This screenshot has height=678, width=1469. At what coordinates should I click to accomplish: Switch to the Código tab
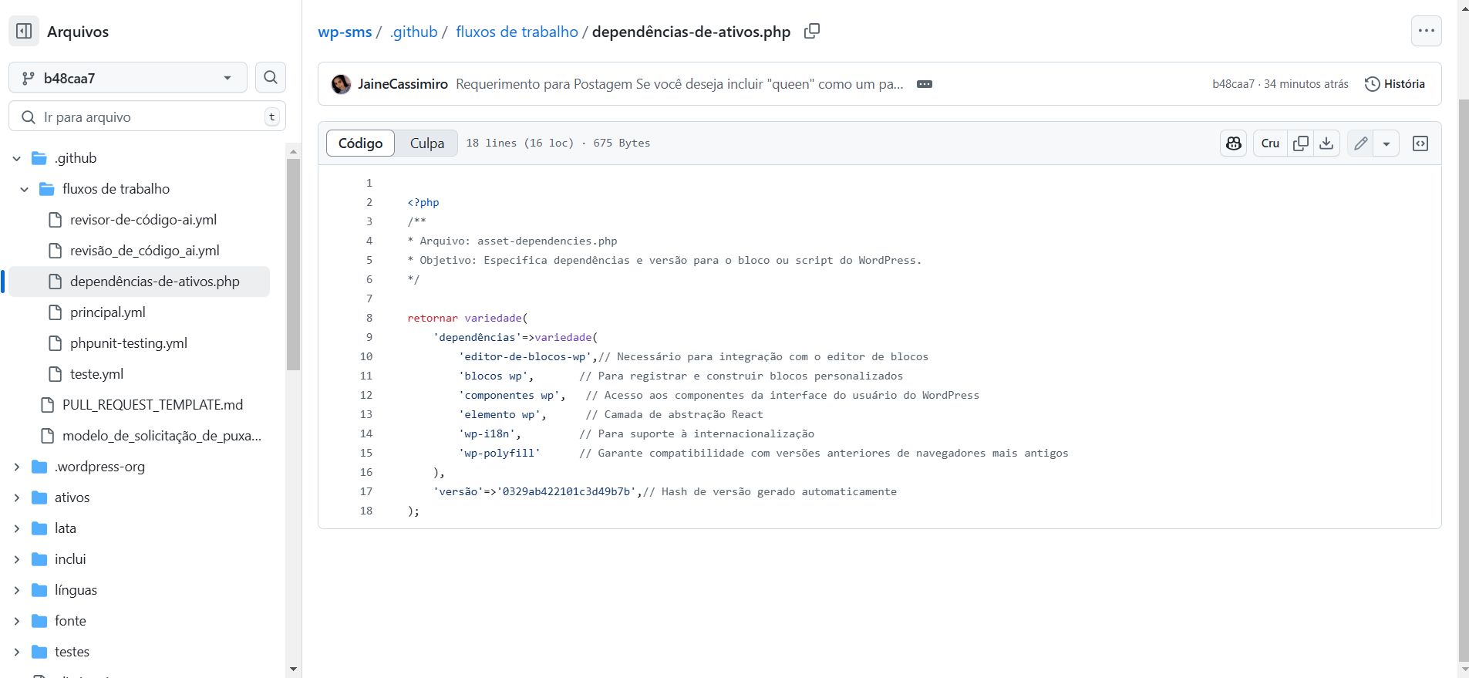[x=360, y=143]
